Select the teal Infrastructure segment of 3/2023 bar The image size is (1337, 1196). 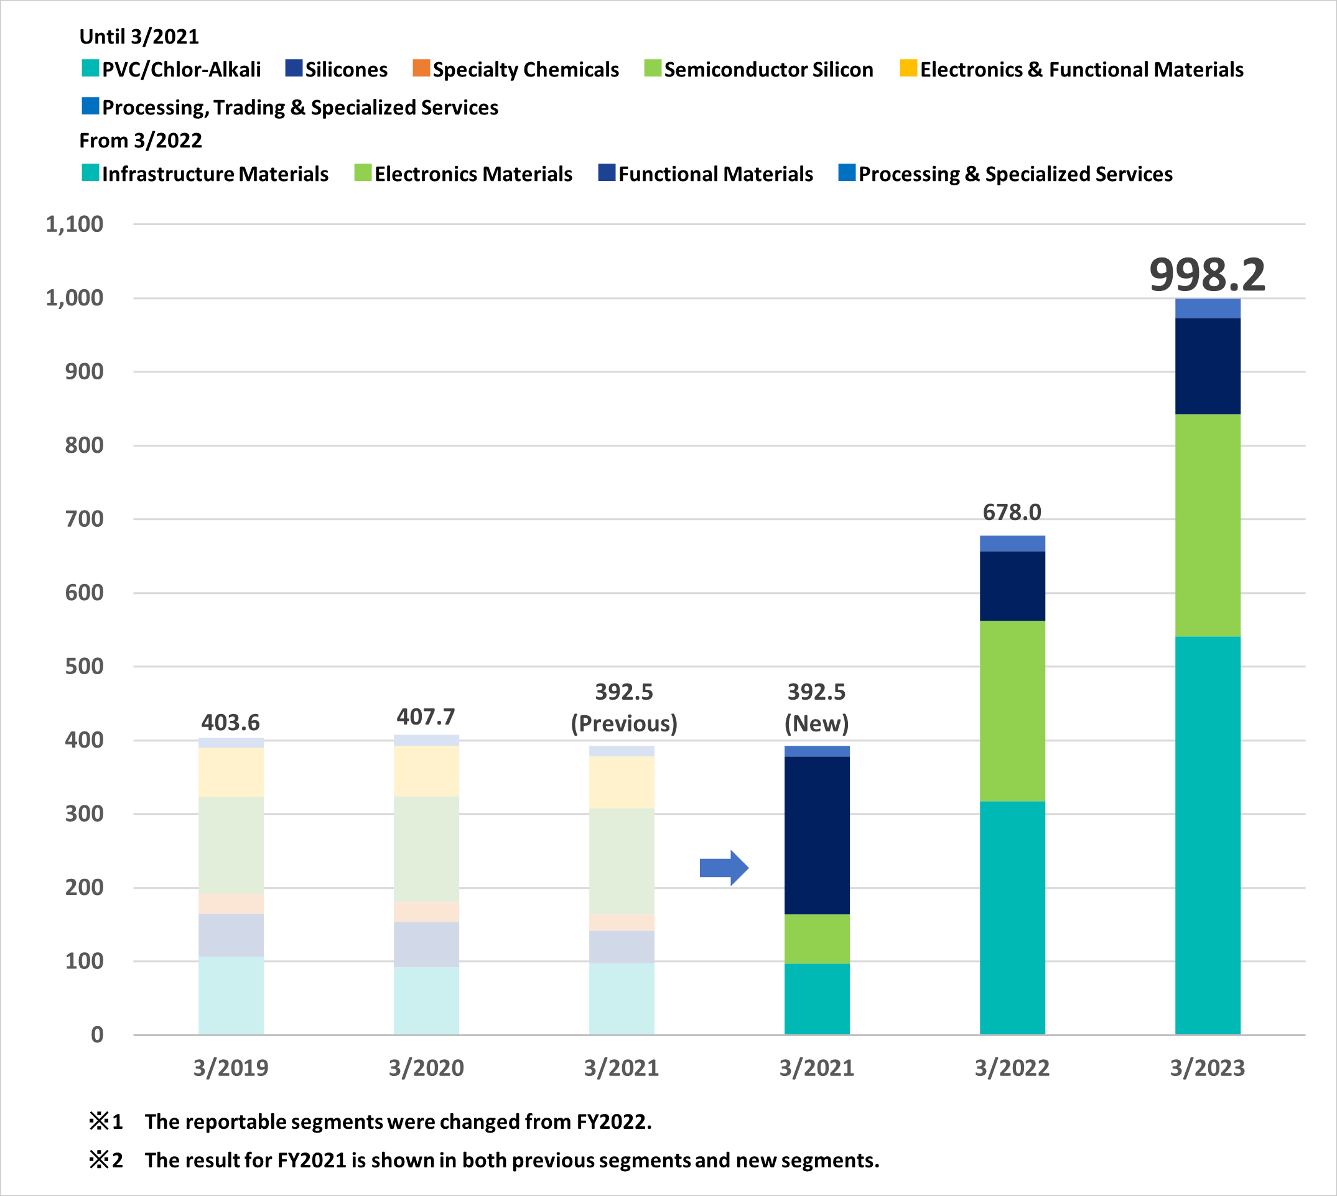[1208, 836]
